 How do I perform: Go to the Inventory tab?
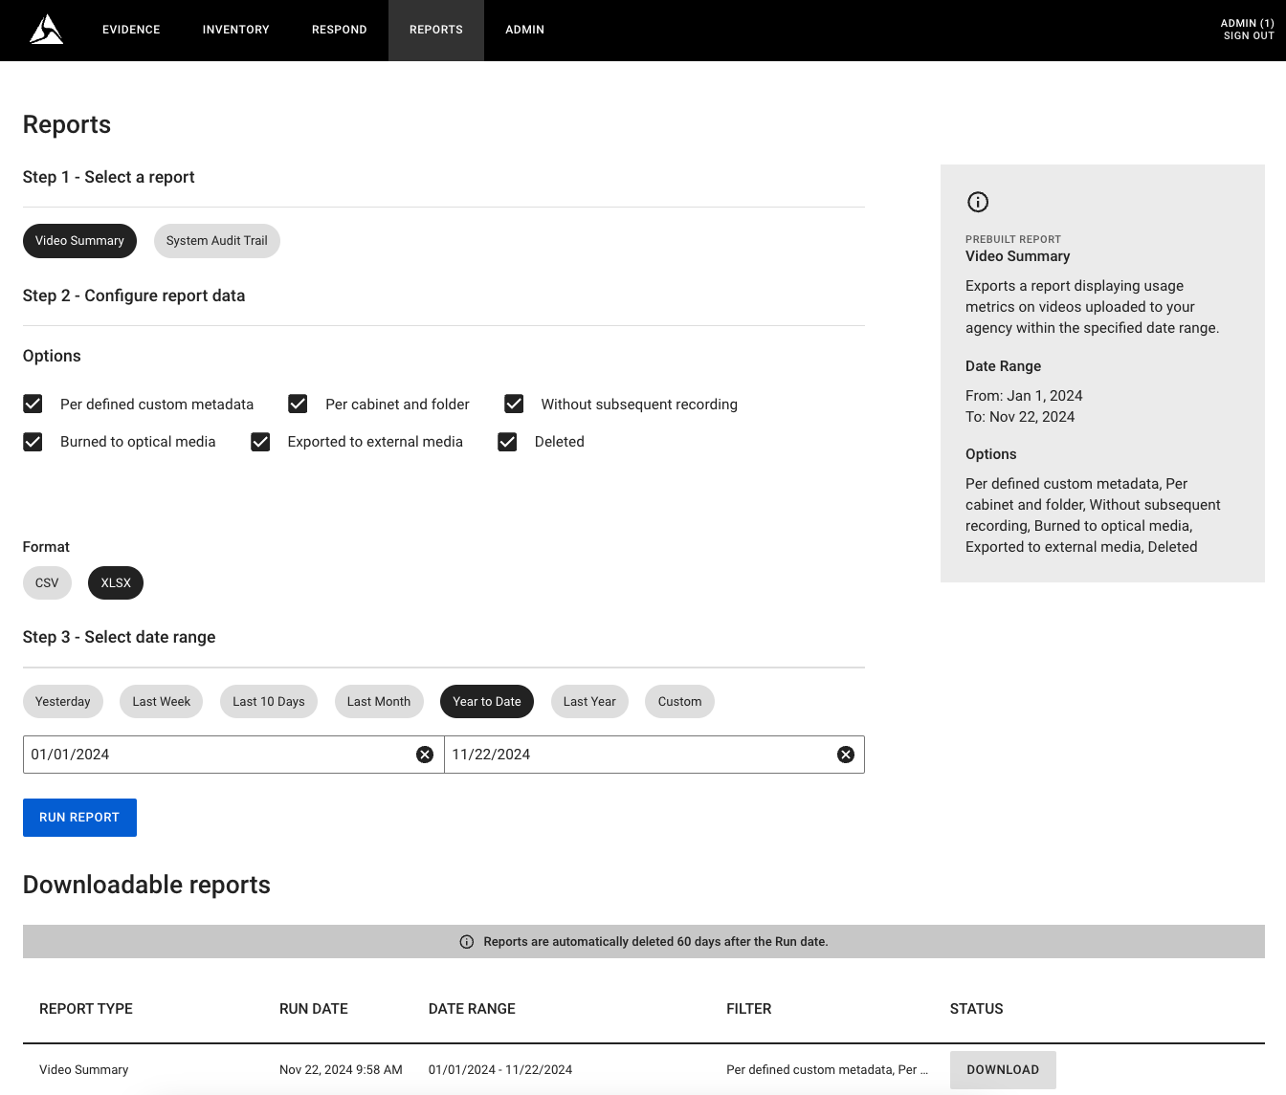(236, 30)
